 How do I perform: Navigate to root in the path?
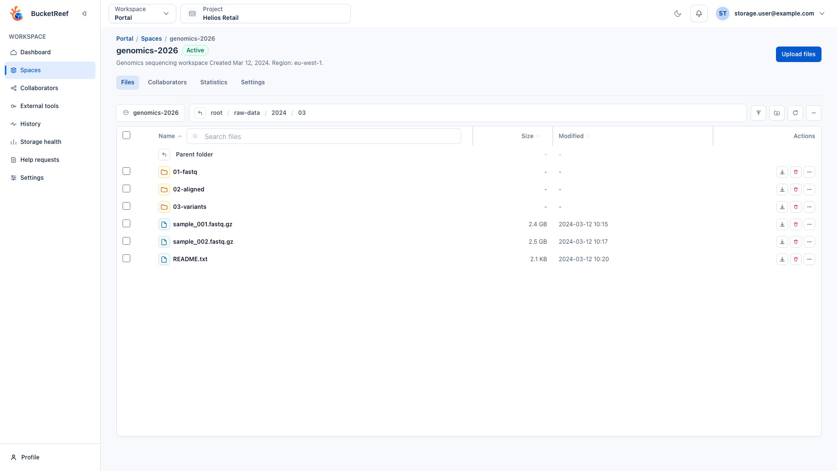coord(217,113)
